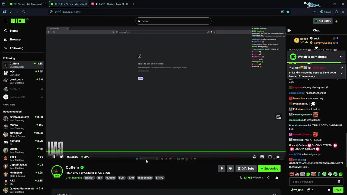This screenshot has width=347, height=195.
Task: Open picture-in-picture mini player icon
Action: (278, 117)
